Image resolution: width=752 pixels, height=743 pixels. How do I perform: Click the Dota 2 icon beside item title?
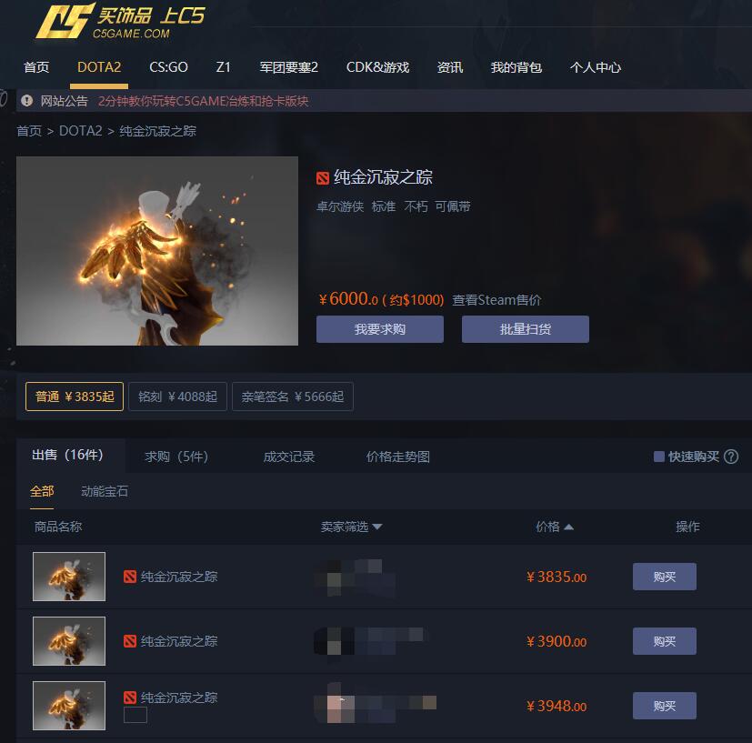coord(323,178)
